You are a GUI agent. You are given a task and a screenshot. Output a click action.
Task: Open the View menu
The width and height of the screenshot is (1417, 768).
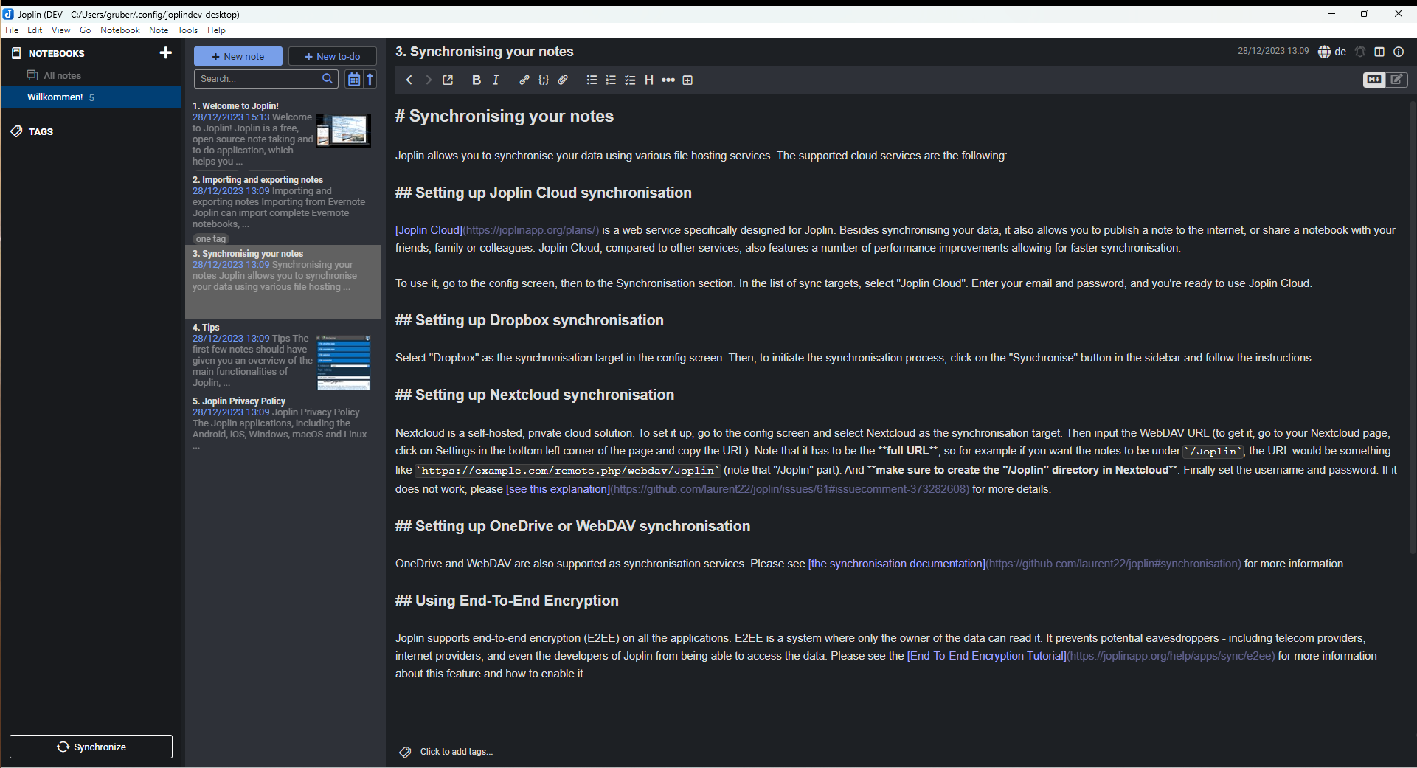tap(60, 30)
